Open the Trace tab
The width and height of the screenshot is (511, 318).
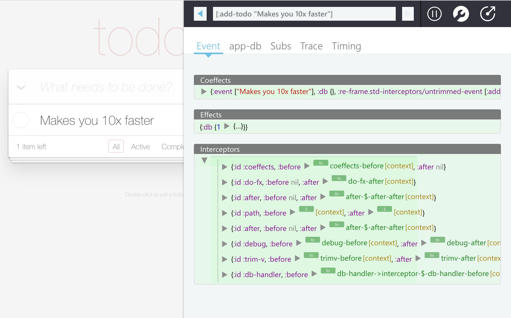tap(311, 46)
